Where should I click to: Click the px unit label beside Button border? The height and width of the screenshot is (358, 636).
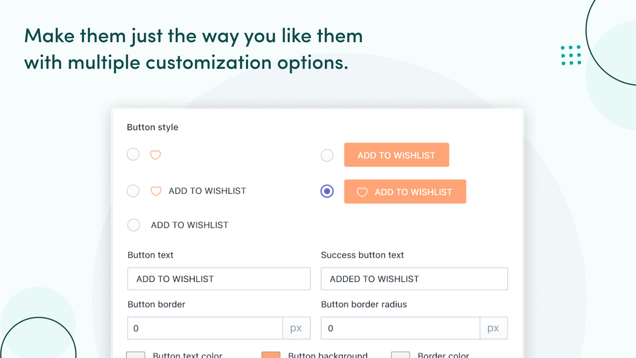(x=296, y=328)
